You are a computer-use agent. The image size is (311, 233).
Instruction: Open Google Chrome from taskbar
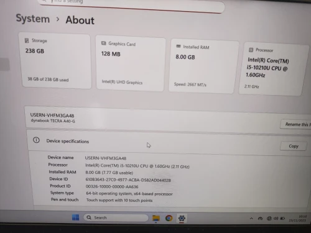point(169,218)
